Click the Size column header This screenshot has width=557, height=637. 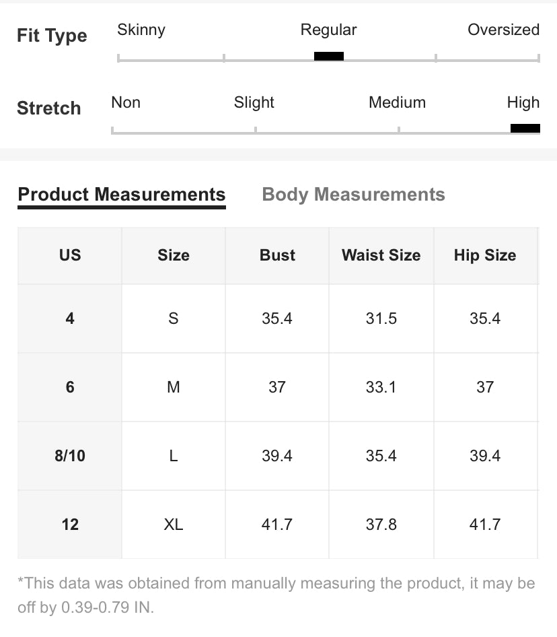[174, 255]
